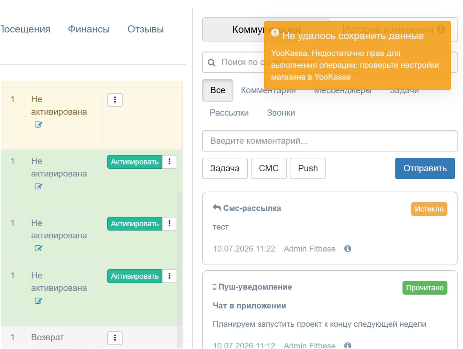Open the Финансы tab
463x349 pixels.
tap(89, 29)
